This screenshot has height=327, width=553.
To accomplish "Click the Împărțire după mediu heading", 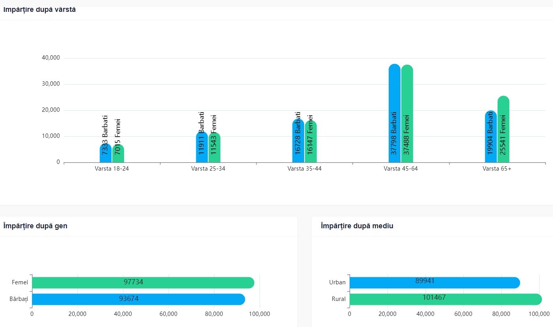I will (357, 226).
